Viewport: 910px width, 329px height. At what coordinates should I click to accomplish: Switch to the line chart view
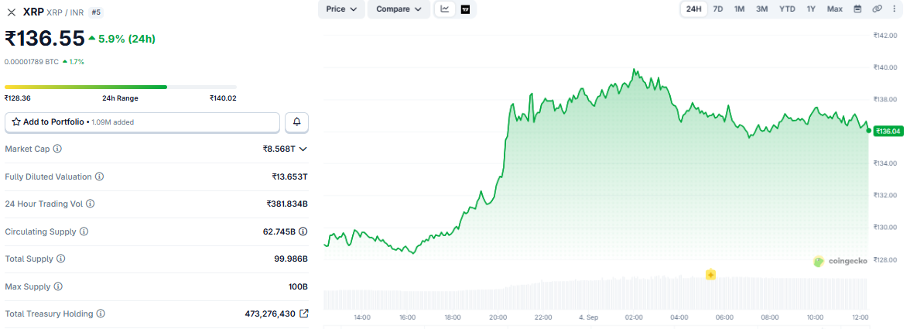445,9
